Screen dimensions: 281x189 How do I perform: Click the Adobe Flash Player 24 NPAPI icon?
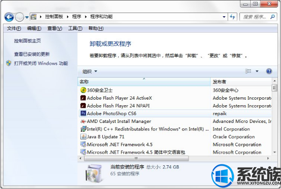(x=83, y=106)
